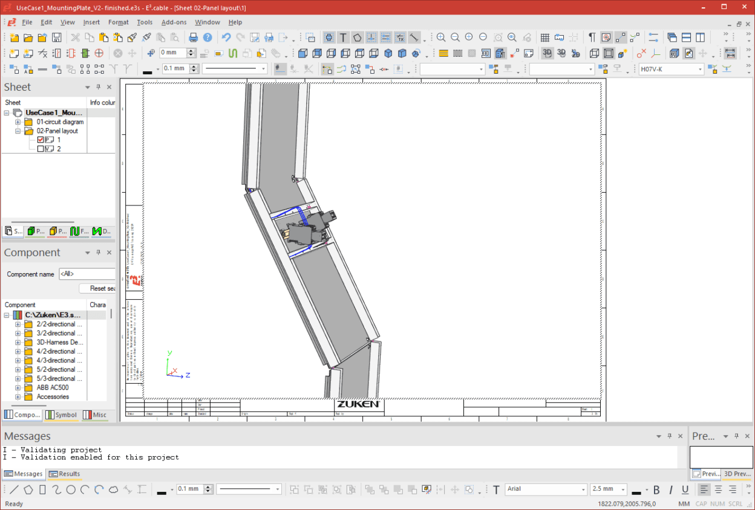The image size is (755, 510).
Task: Expand the 01-circuit diagram folder
Action: (x=18, y=121)
